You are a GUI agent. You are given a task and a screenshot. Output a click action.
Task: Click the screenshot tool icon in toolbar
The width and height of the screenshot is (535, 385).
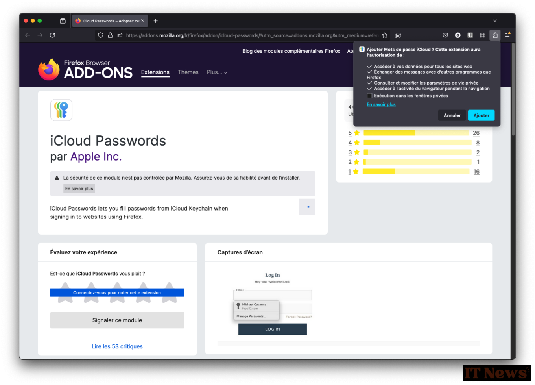point(398,35)
